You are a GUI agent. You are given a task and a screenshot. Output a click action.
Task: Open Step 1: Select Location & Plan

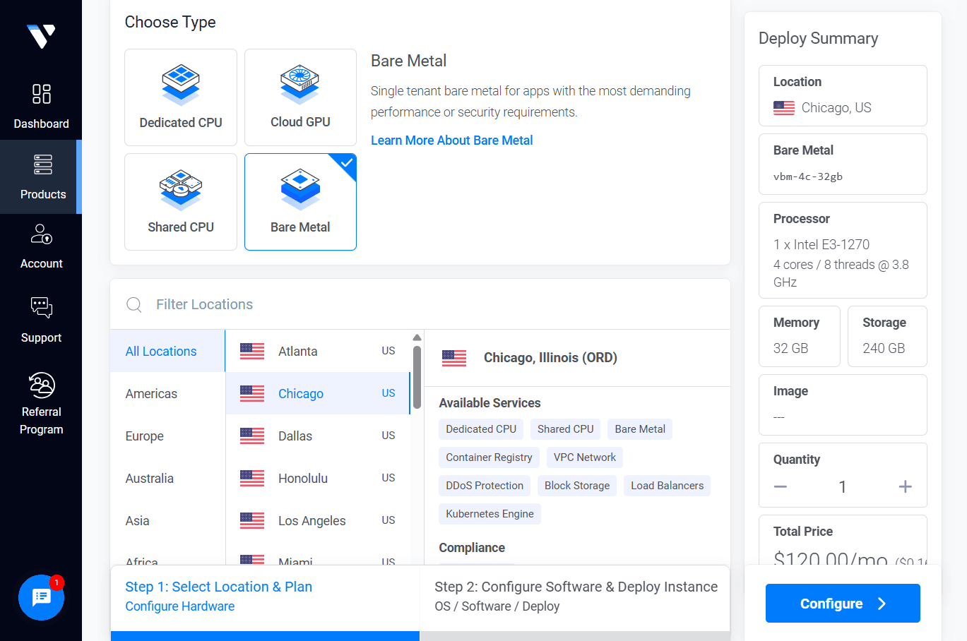click(x=265, y=597)
